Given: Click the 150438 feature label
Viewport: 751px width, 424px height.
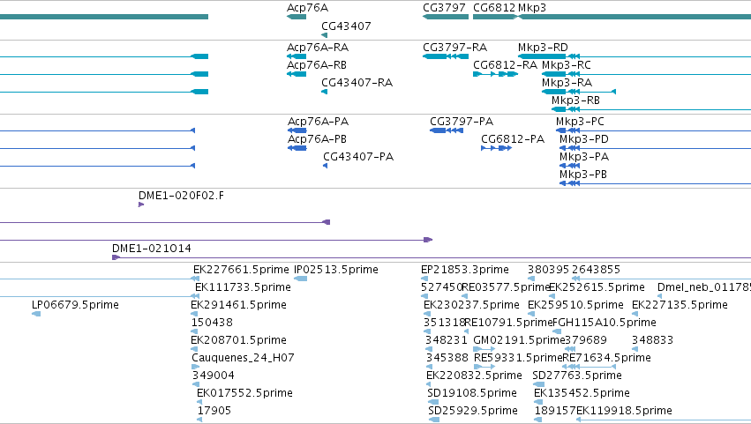Looking at the screenshot, I should pos(212,323).
